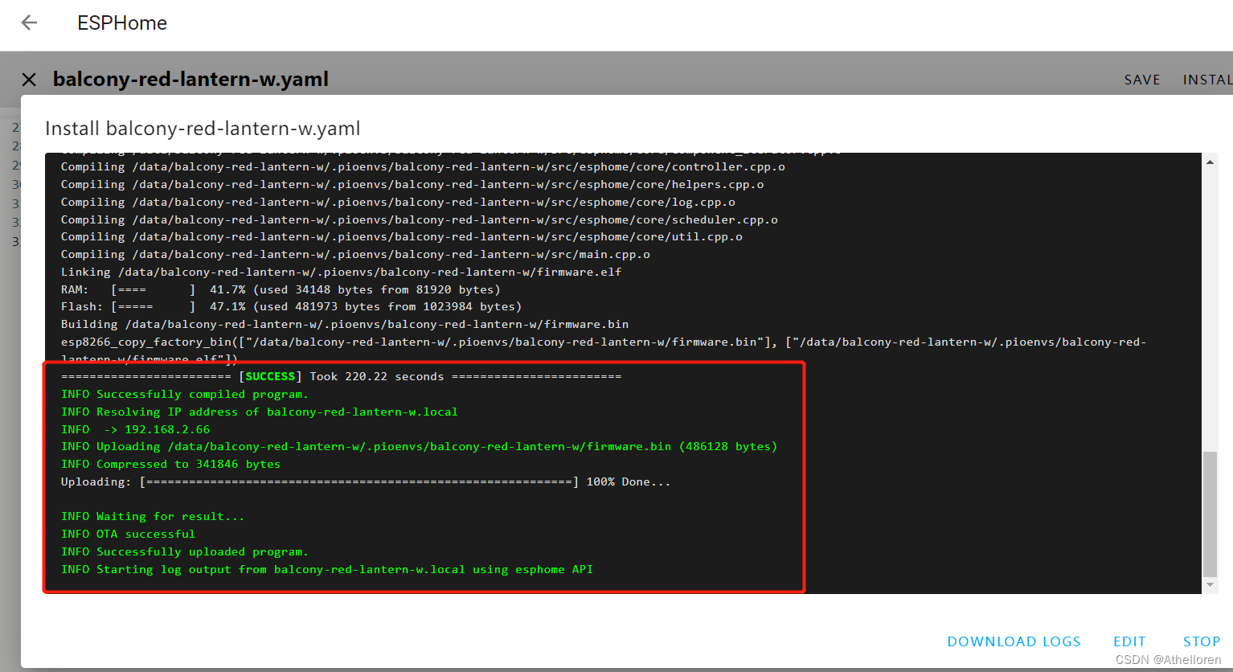
Task: Click the 'INFO OTA successful' line
Action: coord(128,534)
